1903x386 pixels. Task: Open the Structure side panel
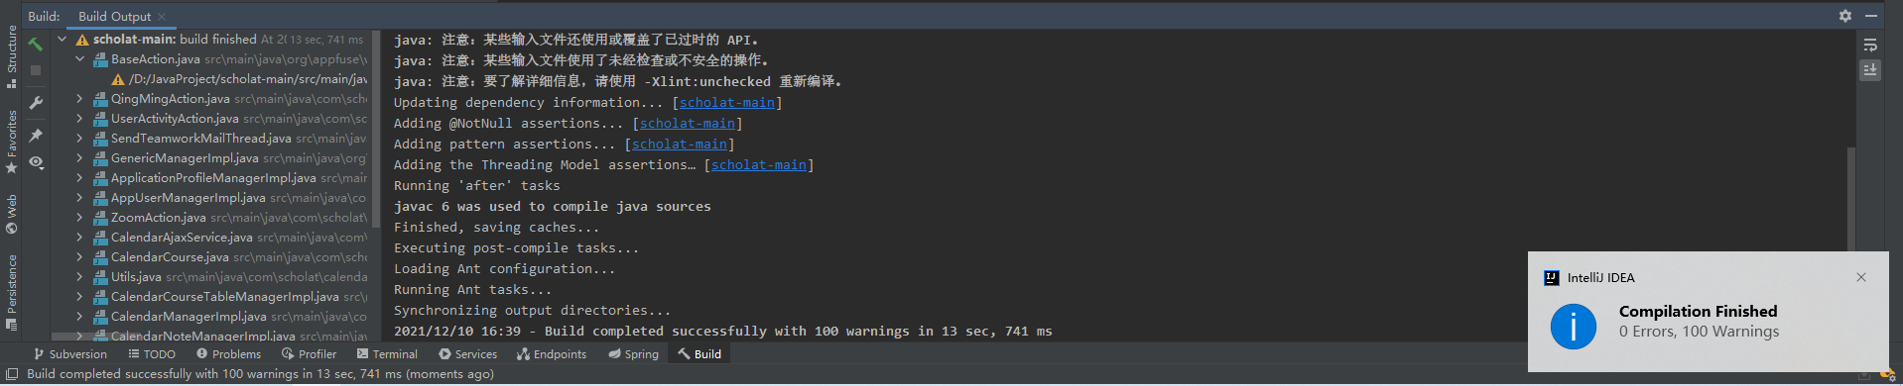[x=11, y=57]
